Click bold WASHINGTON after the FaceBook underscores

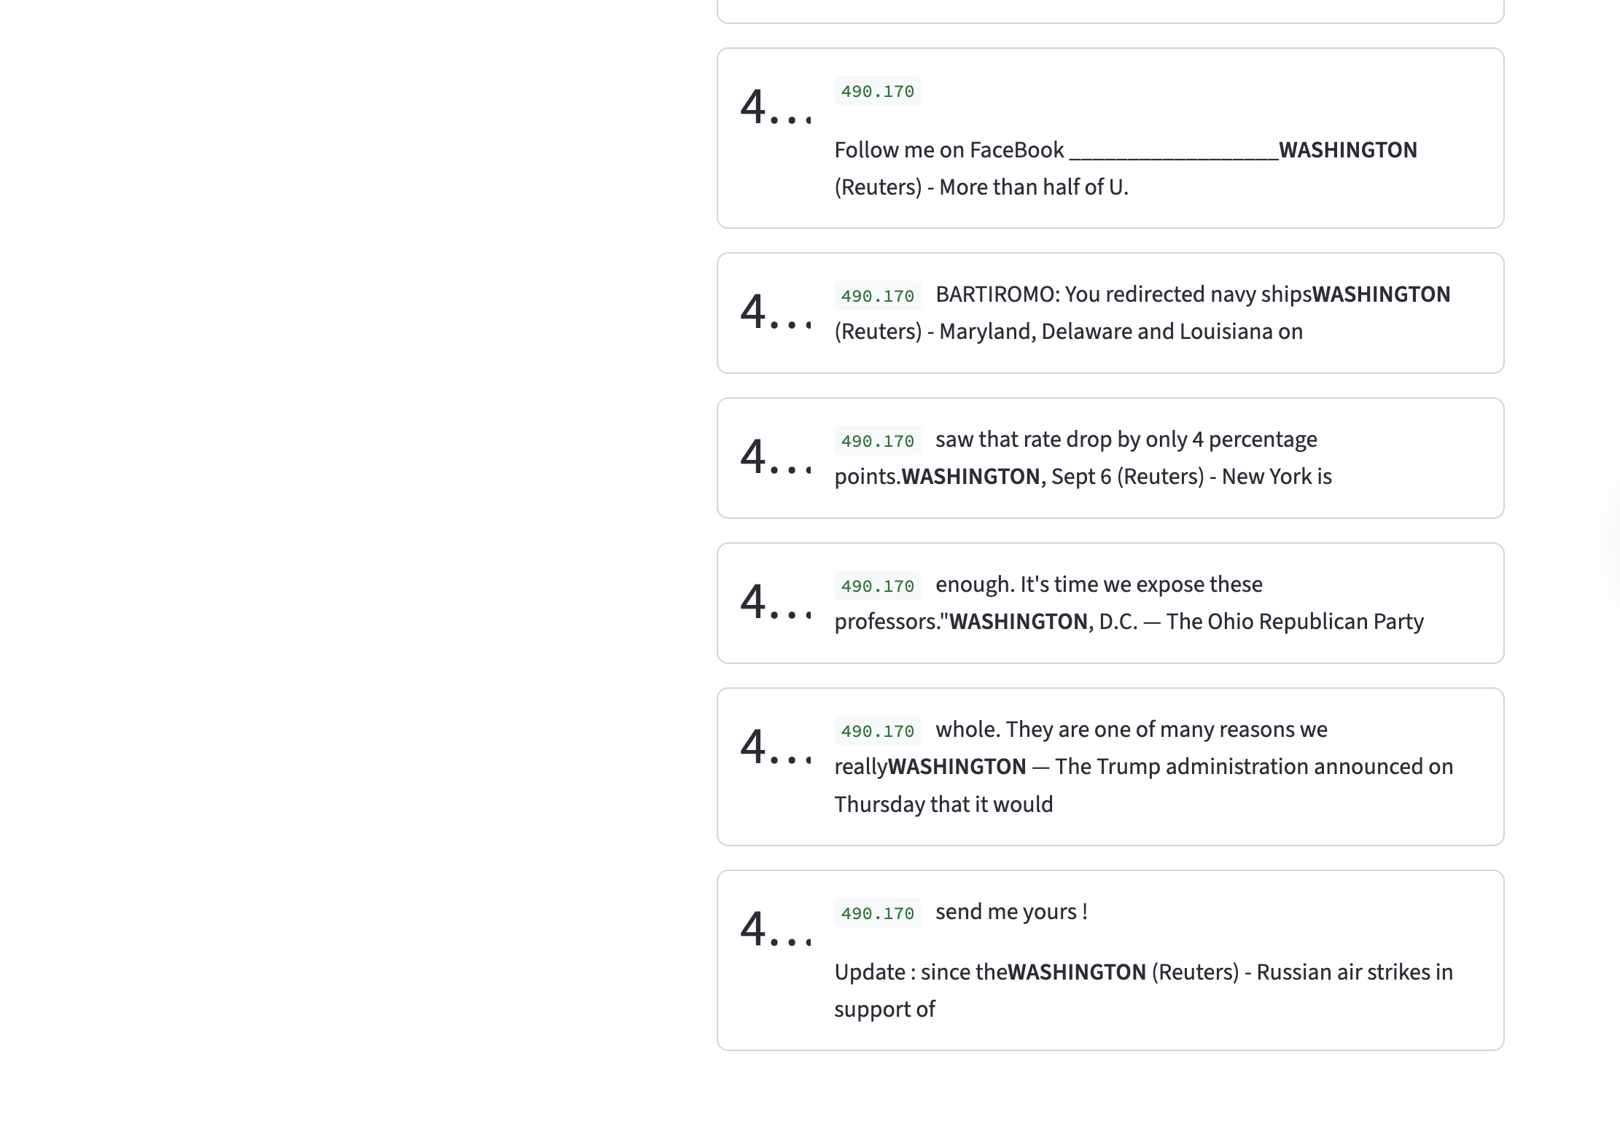point(1347,150)
